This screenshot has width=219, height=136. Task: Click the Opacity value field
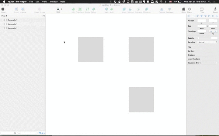click(214, 38)
